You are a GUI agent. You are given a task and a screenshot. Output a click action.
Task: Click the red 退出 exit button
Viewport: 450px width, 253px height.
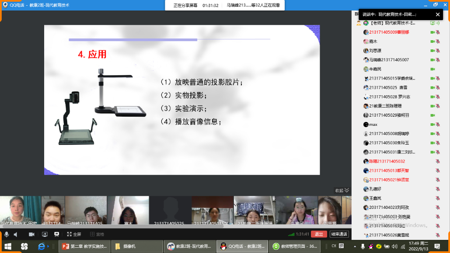point(319,234)
